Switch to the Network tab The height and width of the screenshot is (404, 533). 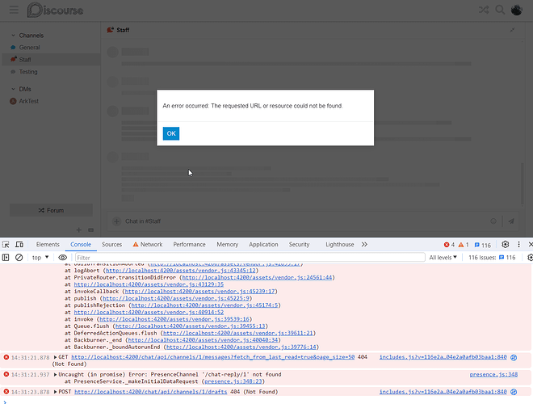(x=148, y=245)
